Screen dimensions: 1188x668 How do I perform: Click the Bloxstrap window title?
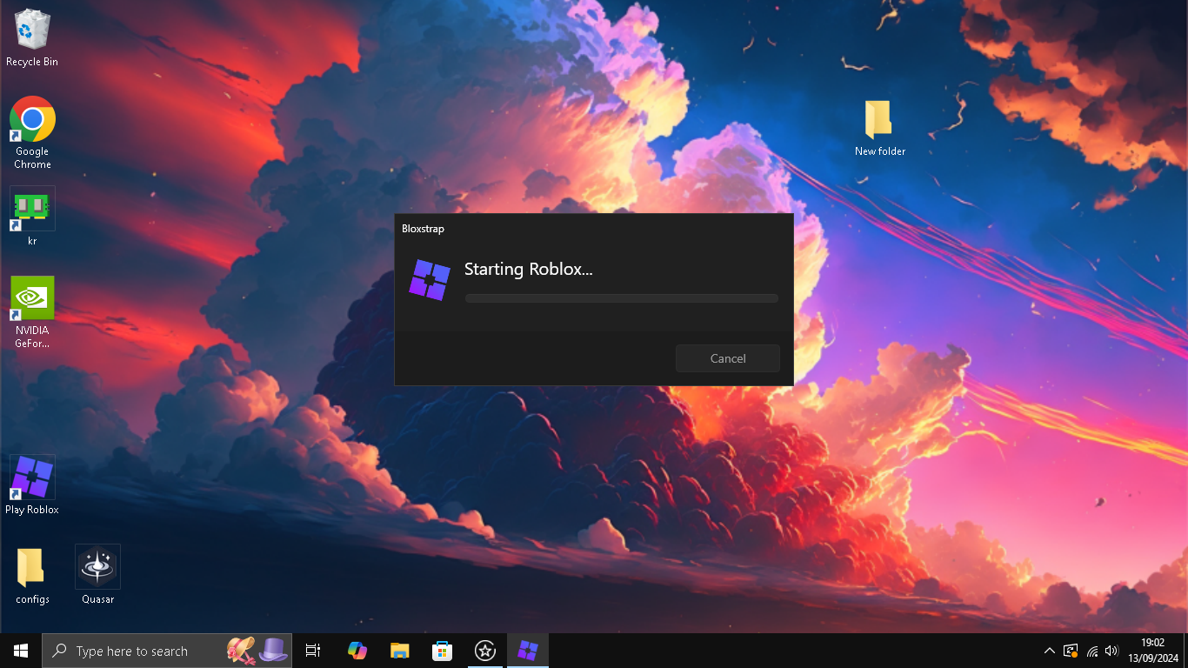point(423,229)
